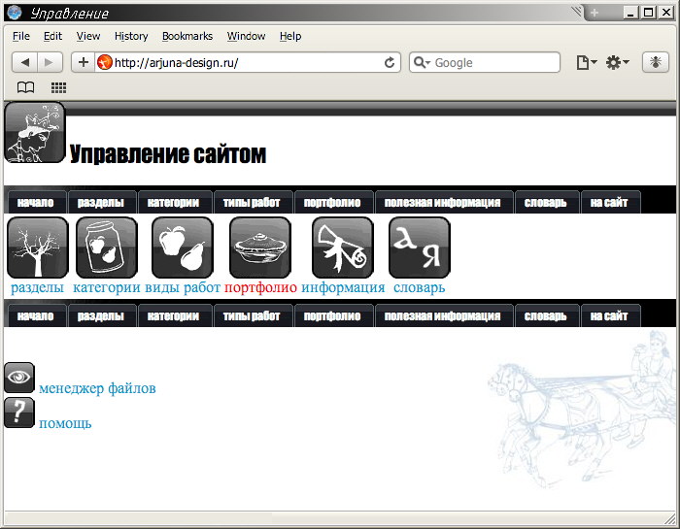Open the page menu dropdown

click(587, 63)
